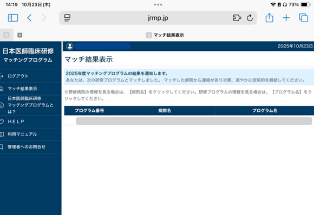Close the tab with the X button
The image size is (314, 215).
(x=19, y=35)
